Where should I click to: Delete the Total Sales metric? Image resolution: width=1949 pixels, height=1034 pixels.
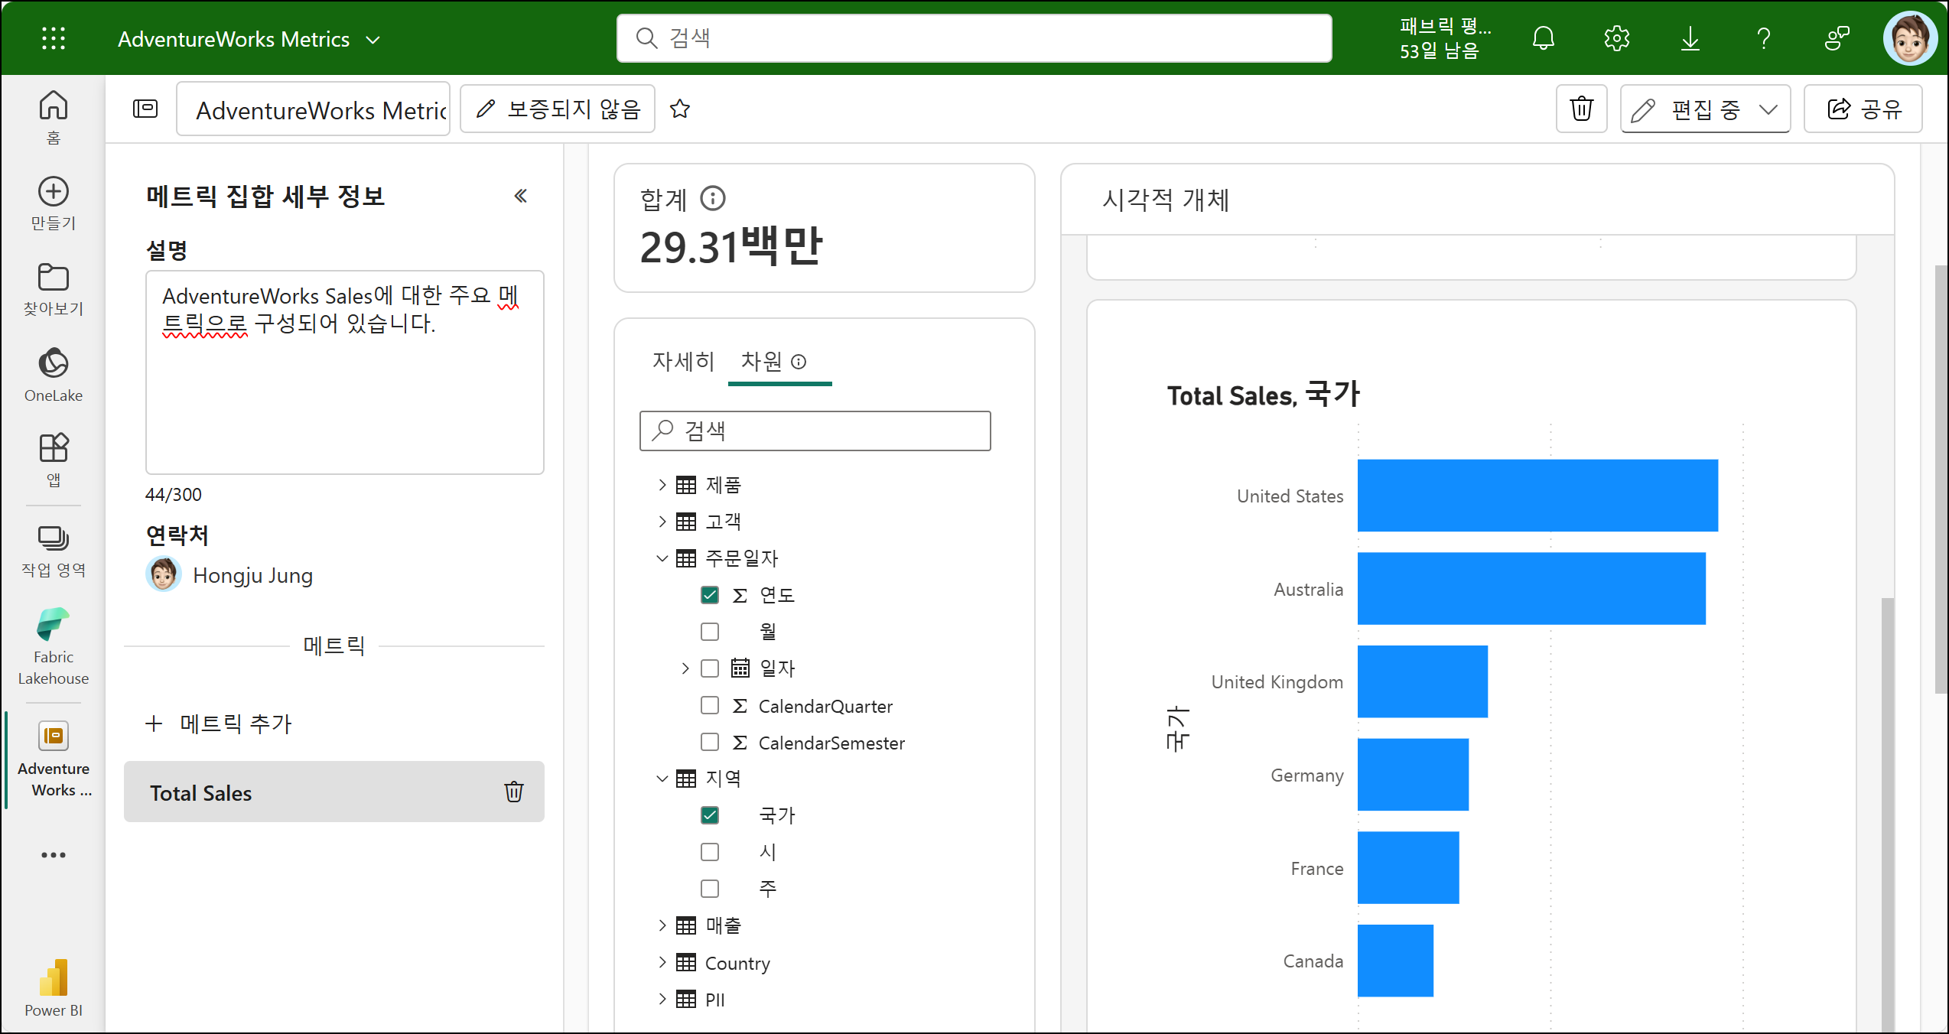point(514,792)
